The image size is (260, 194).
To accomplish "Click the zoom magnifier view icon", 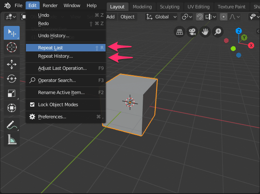I will [218, 32].
